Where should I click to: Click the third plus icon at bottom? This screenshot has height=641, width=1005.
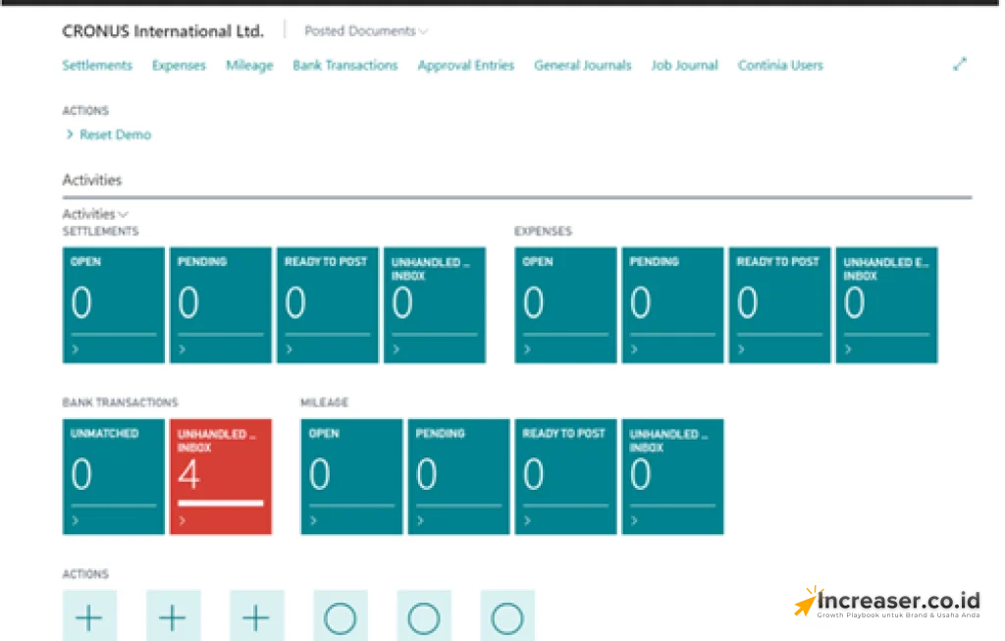[256, 616]
